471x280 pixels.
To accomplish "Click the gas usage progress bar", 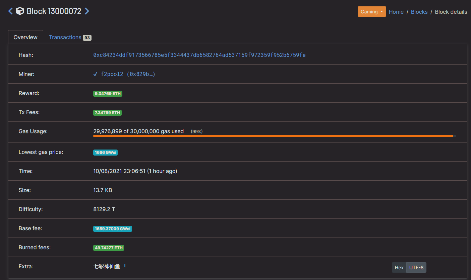I will [x=275, y=136].
